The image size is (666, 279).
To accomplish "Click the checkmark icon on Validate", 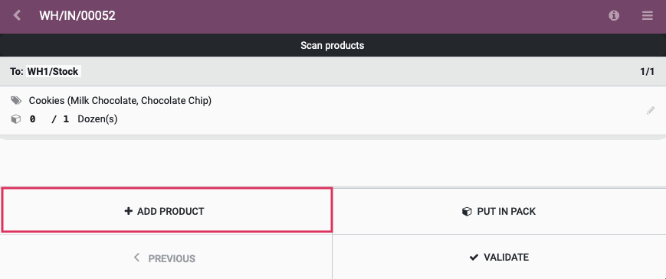I will click(474, 258).
